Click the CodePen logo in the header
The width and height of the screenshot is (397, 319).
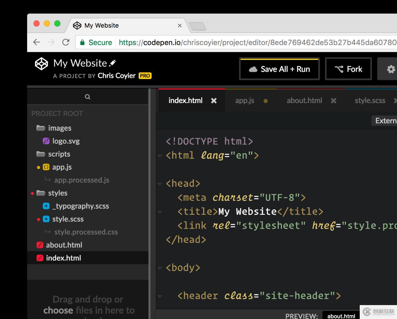[41, 64]
